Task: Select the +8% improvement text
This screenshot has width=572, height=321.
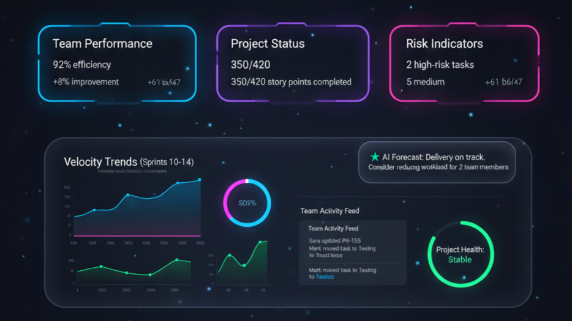Action: [86, 82]
